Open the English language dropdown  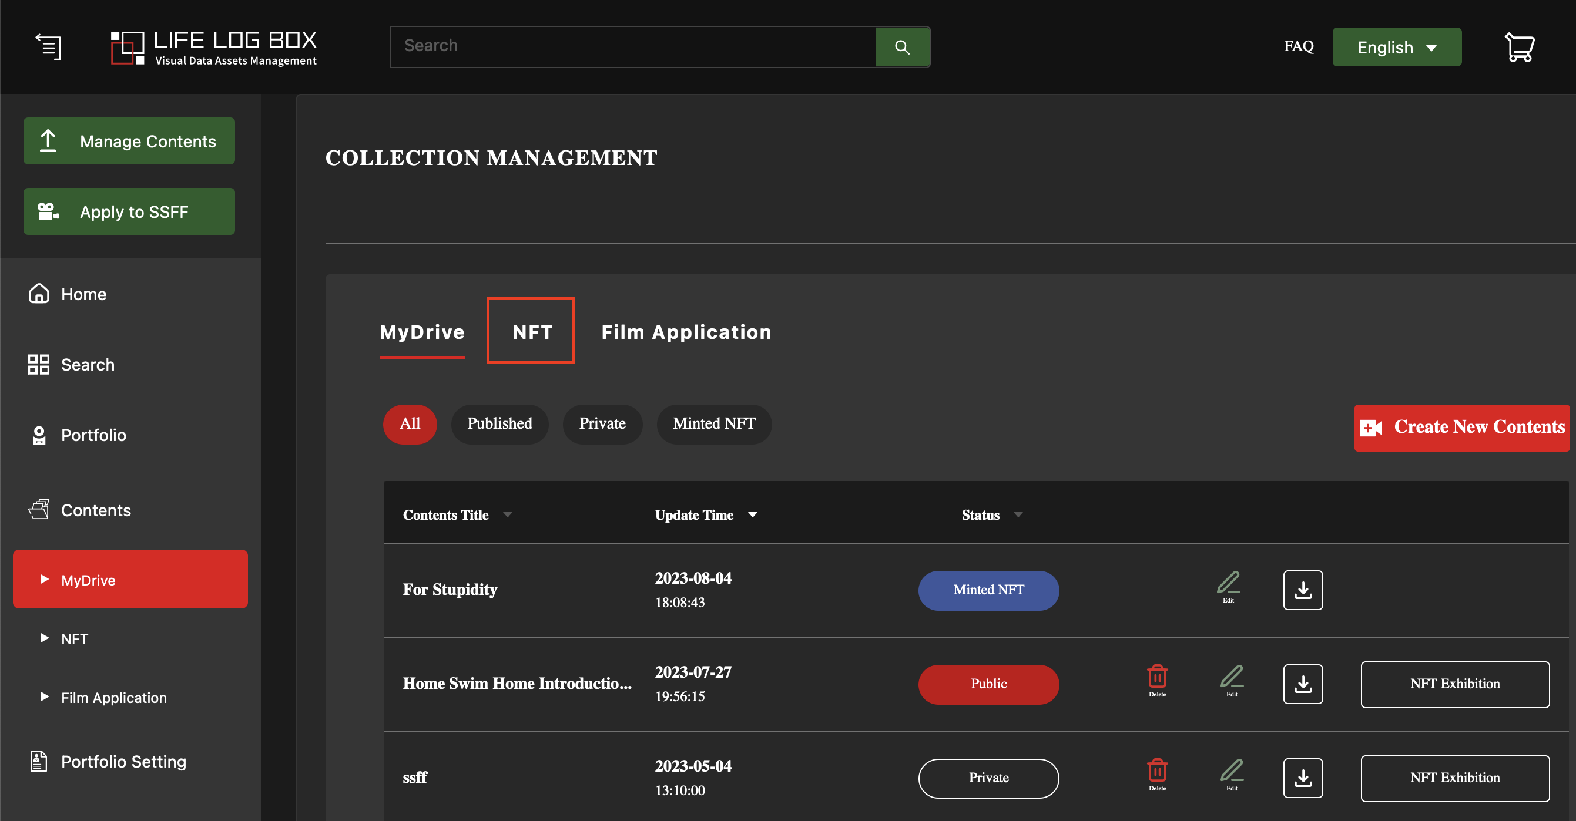click(x=1397, y=47)
